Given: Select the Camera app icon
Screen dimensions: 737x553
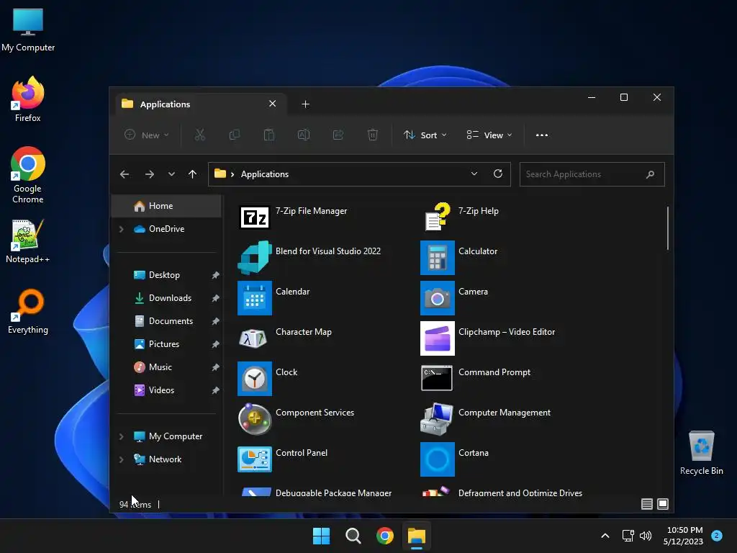Looking at the screenshot, I should click(x=437, y=298).
